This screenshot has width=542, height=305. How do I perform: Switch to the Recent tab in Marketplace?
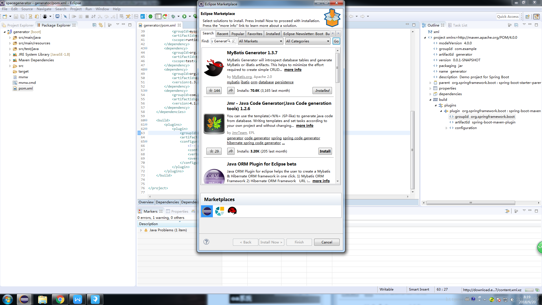222,34
